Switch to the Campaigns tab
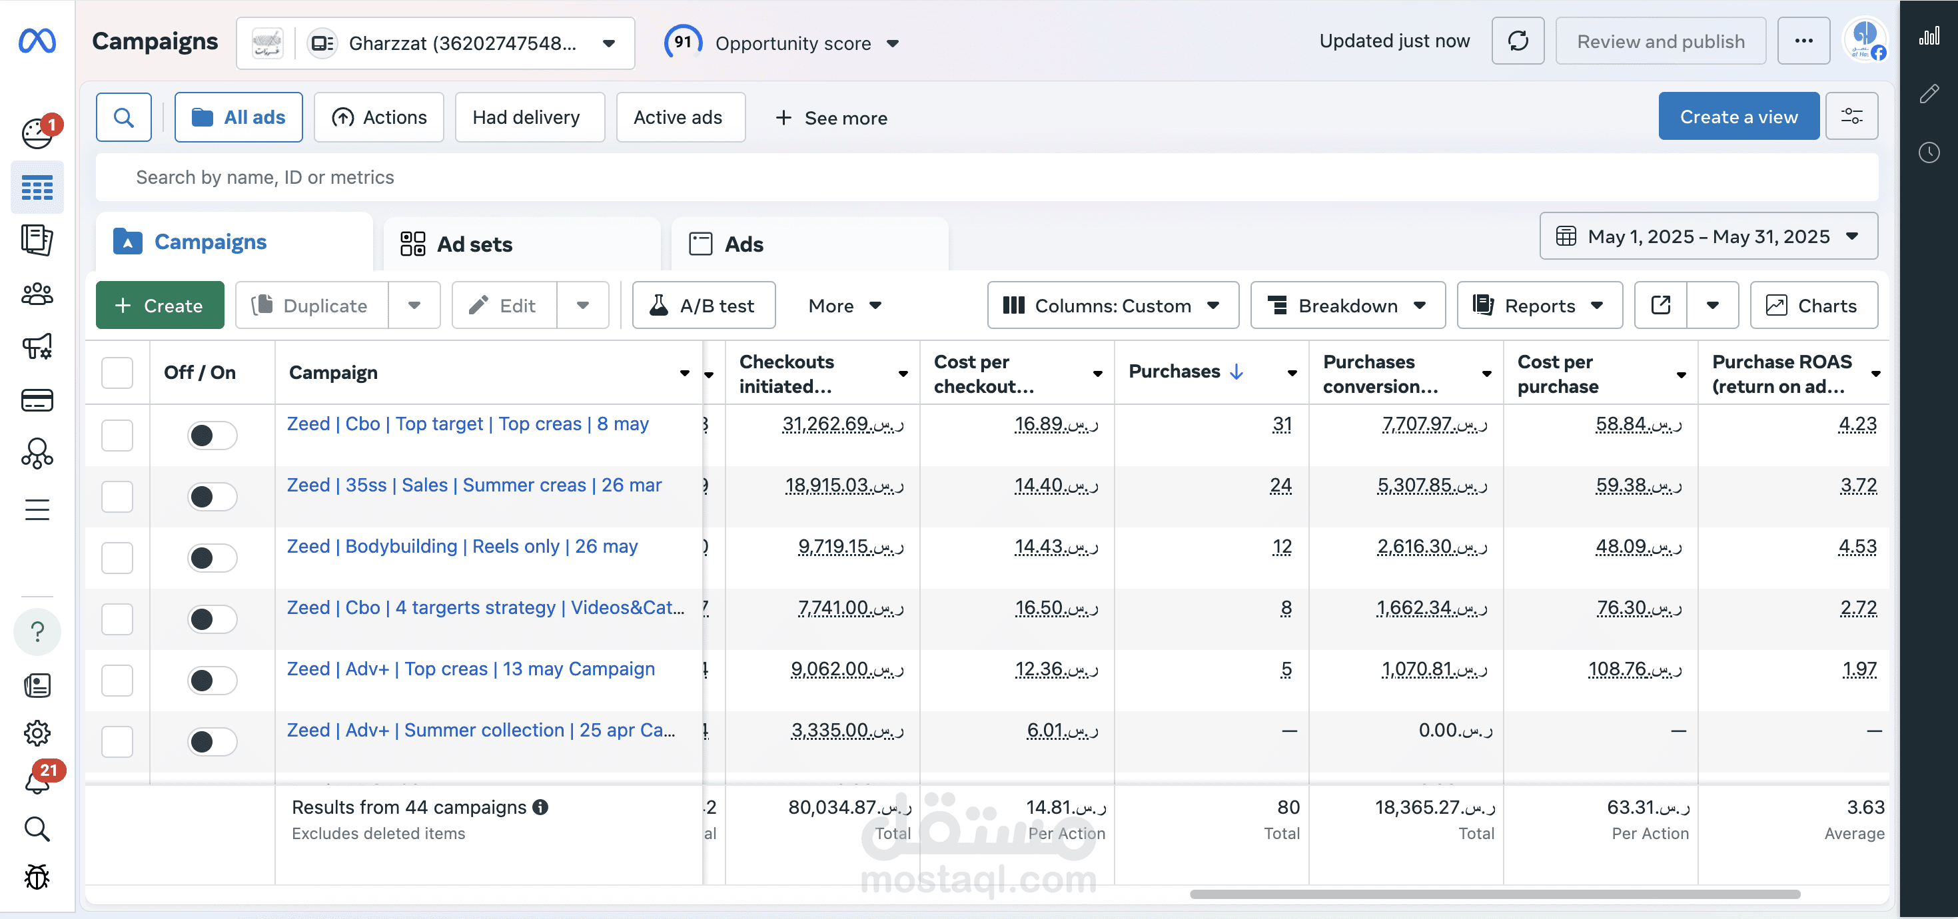This screenshot has height=919, width=1958. [x=234, y=242]
